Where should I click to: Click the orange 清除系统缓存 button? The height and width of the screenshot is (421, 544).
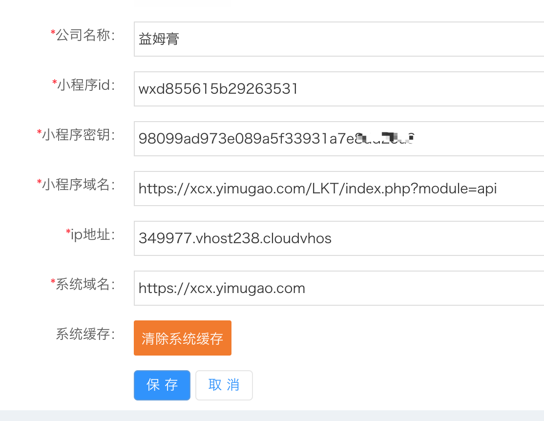[183, 337]
